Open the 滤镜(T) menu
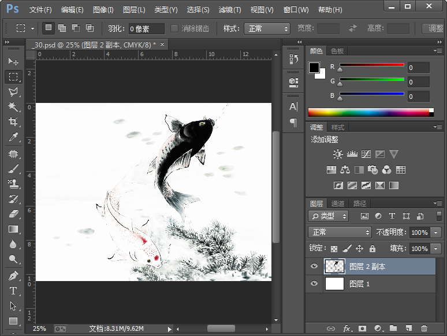This screenshot has height=336, width=447. [230, 10]
